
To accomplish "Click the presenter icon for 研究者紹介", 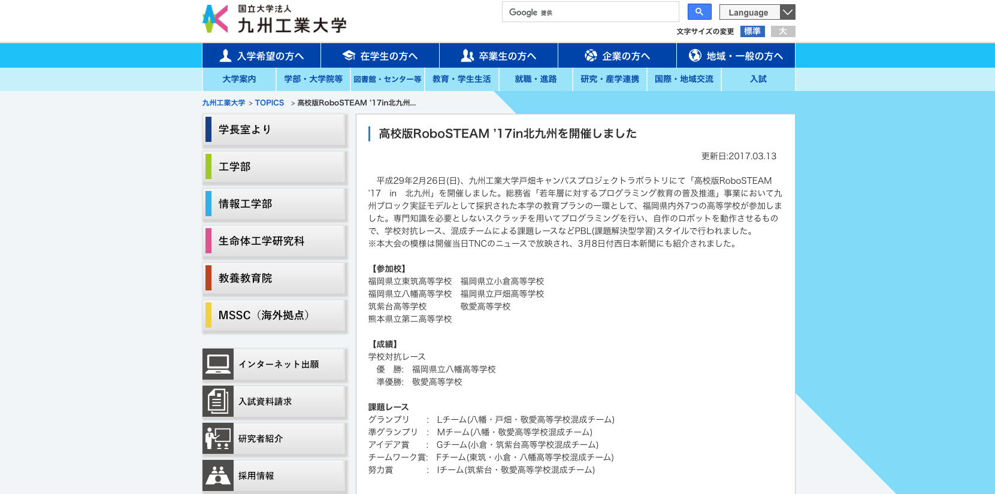I will [218, 438].
